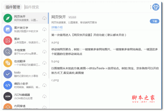Image resolution: width=164 pixels, height=111 pixels.
Task: Download JSON编辑器 with its cloud icon
Action: pos(45,96)
